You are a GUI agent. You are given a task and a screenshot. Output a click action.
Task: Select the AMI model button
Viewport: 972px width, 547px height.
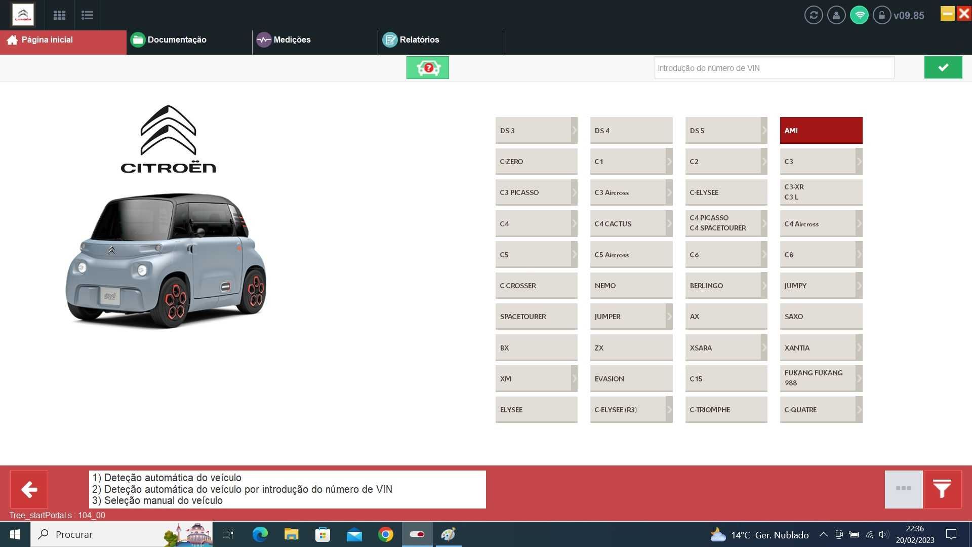click(821, 130)
